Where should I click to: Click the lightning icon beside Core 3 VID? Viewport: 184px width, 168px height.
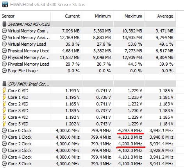[4, 111]
